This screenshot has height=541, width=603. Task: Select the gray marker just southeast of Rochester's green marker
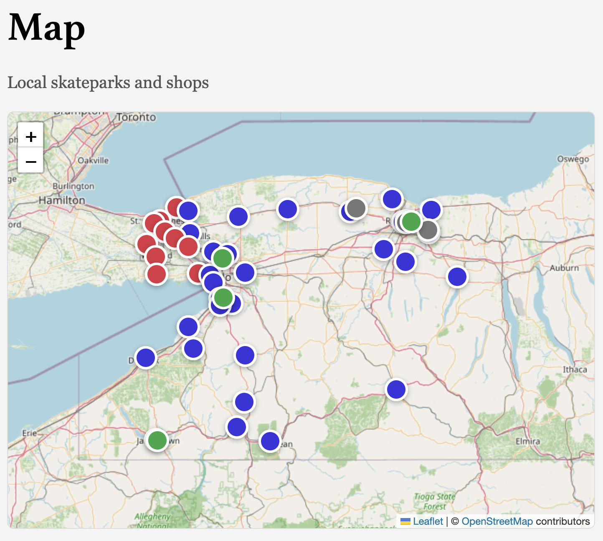pyautogui.click(x=428, y=230)
